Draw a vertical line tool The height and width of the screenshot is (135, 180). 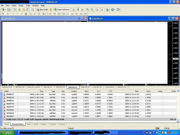coord(13,14)
